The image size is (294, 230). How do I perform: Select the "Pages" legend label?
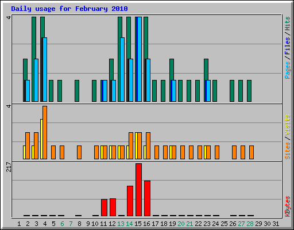coord(287,70)
